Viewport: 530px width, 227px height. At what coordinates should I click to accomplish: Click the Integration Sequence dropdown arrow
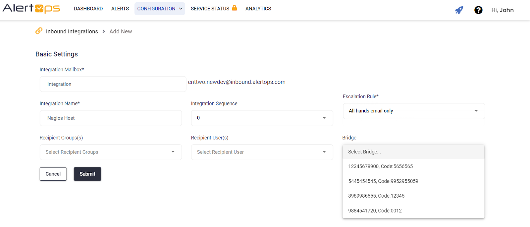pyautogui.click(x=324, y=118)
